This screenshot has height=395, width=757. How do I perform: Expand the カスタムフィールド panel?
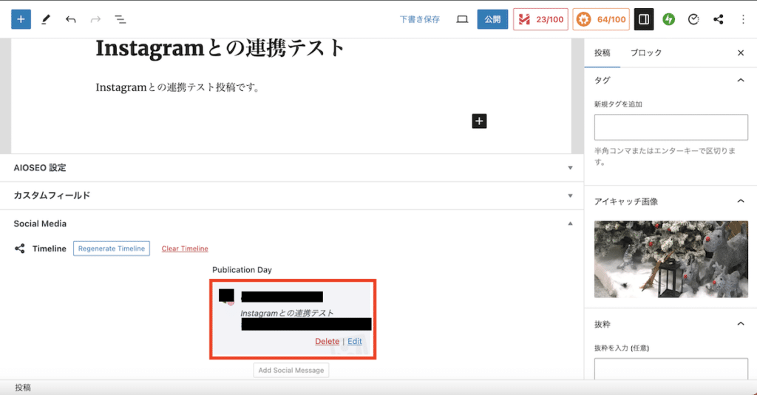(570, 196)
